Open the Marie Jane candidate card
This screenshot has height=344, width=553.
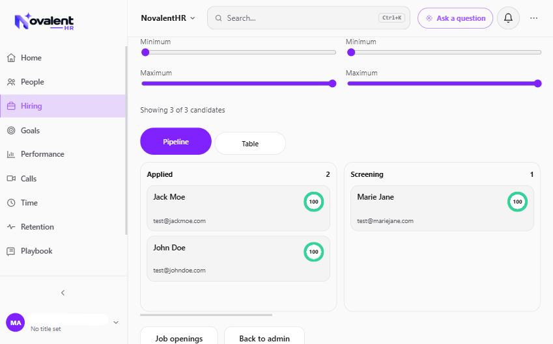point(442,208)
